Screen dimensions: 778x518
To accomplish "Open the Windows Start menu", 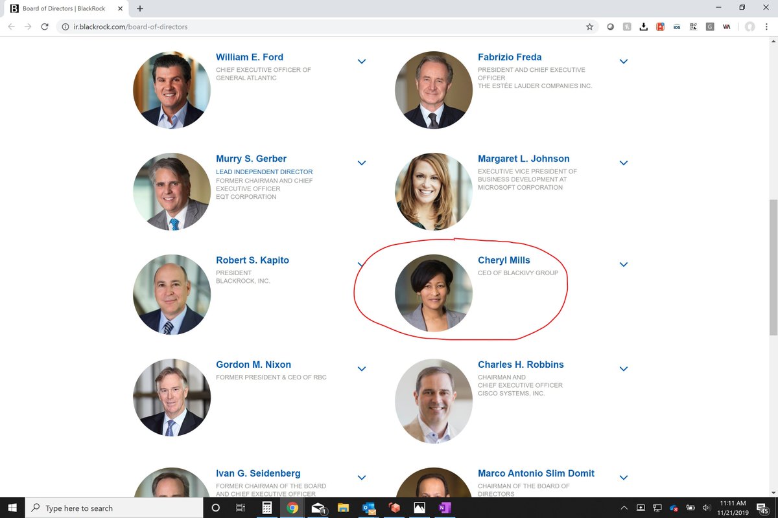I will (12, 508).
